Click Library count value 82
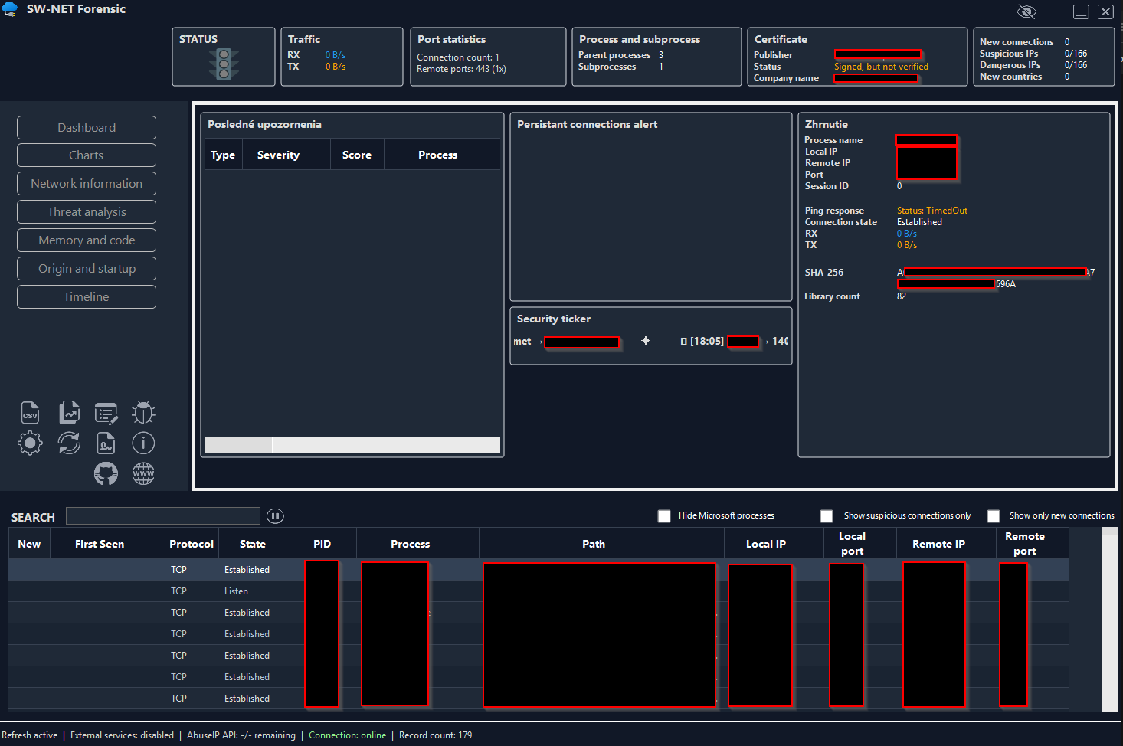The height and width of the screenshot is (746, 1123). click(902, 296)
